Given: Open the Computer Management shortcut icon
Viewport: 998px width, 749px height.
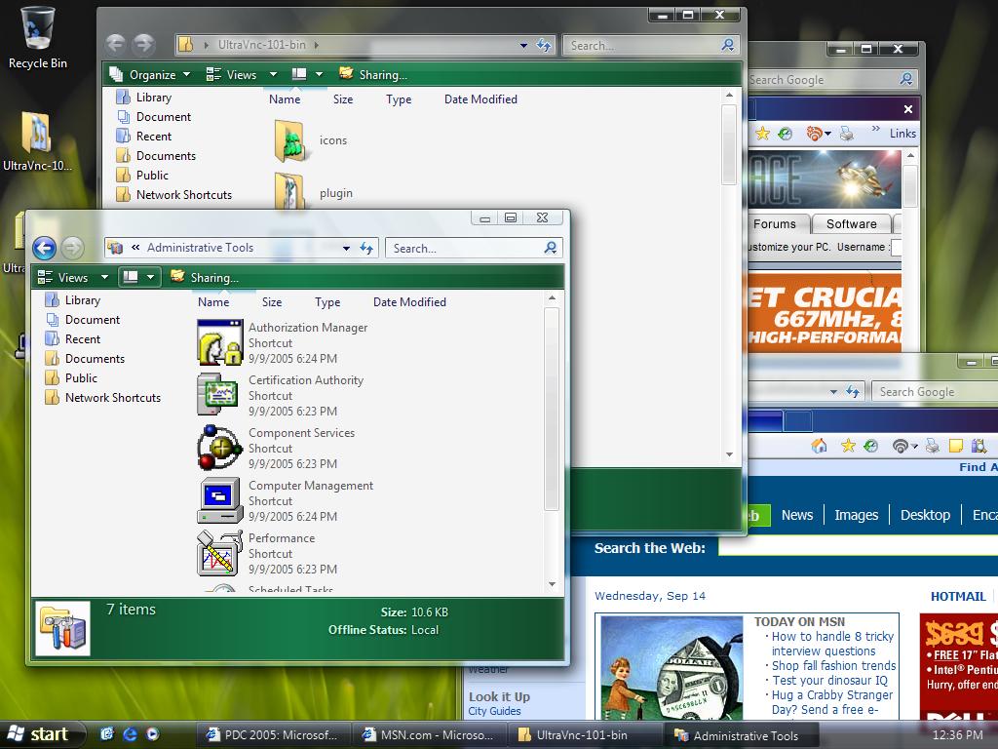Looking at the screenshot, I should (x=219, y=500).
